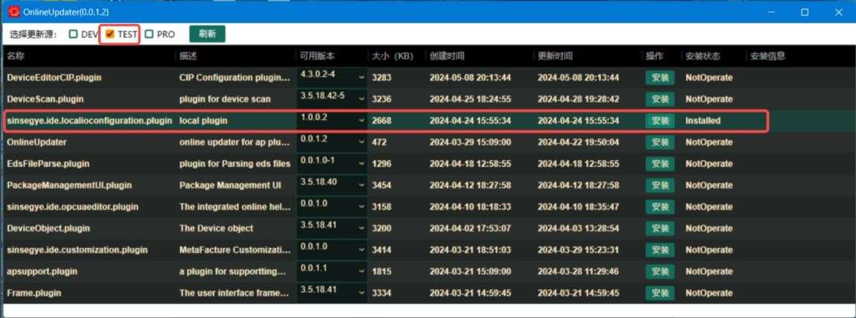Screen dimensions: 856x318
Task: Sort by the 可用版本 column header
Action: pyautogui.click(x=317, y=56)
